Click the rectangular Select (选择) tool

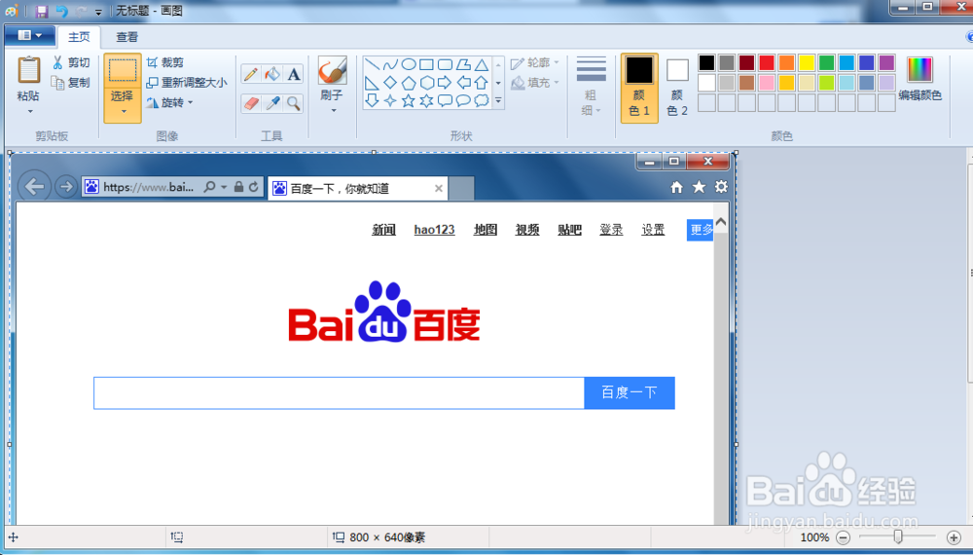[123, 71]
